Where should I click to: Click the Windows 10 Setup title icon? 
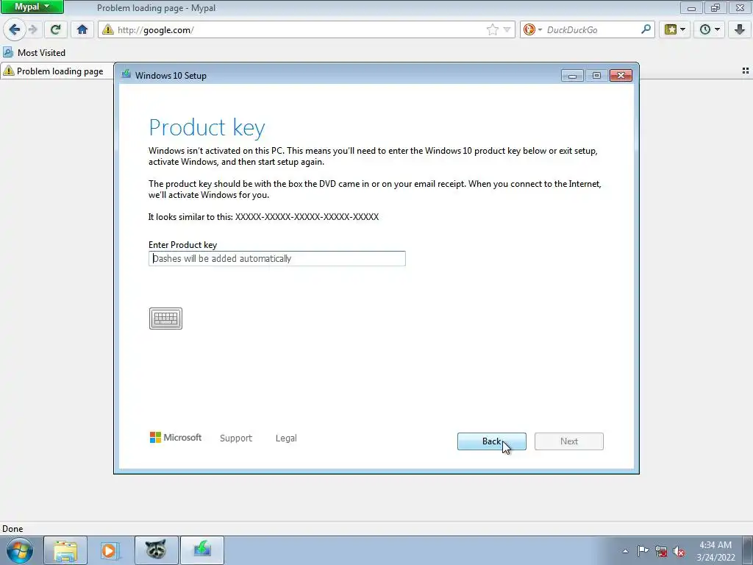tap(126, 74)
